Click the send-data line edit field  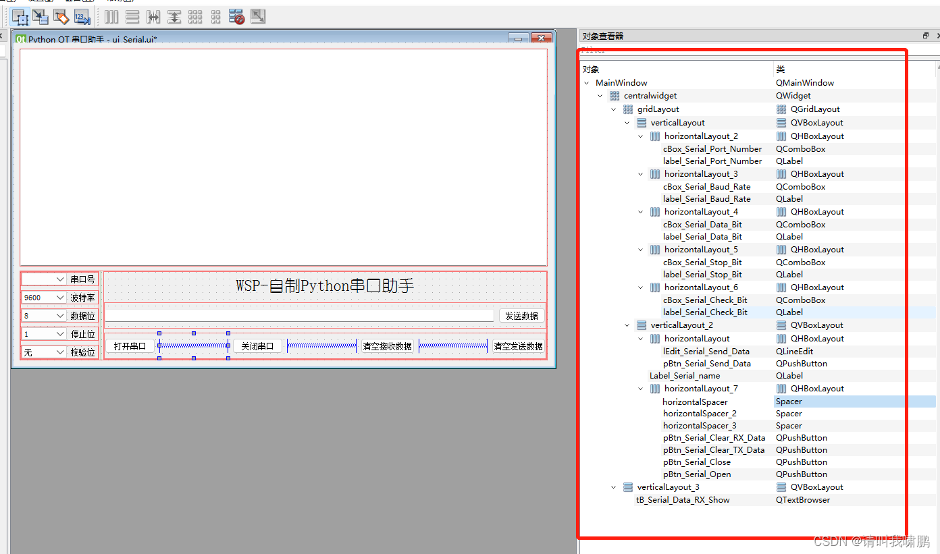pyautogui.click(x=300, y=316)
